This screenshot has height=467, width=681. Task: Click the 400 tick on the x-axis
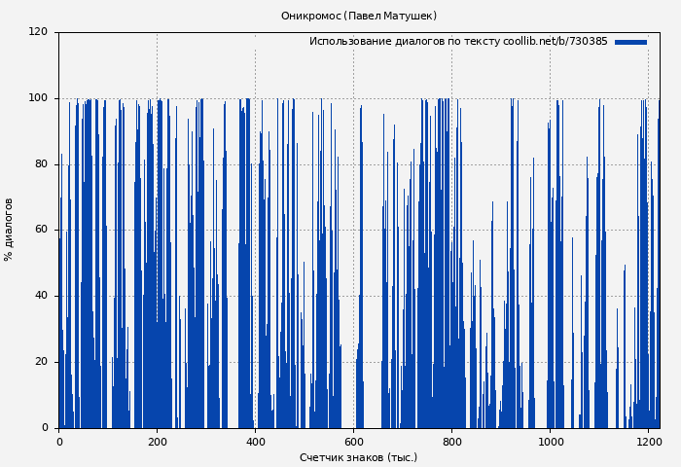pyautogui.click(x=255, y=441)
